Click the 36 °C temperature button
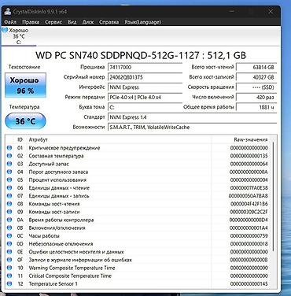 (x=25, y=121)
